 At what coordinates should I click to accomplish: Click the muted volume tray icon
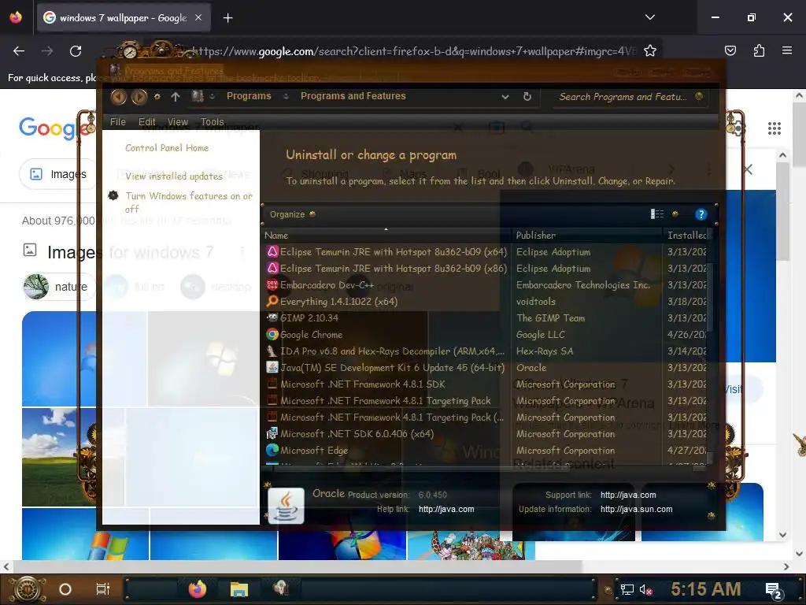coord(646,589)
